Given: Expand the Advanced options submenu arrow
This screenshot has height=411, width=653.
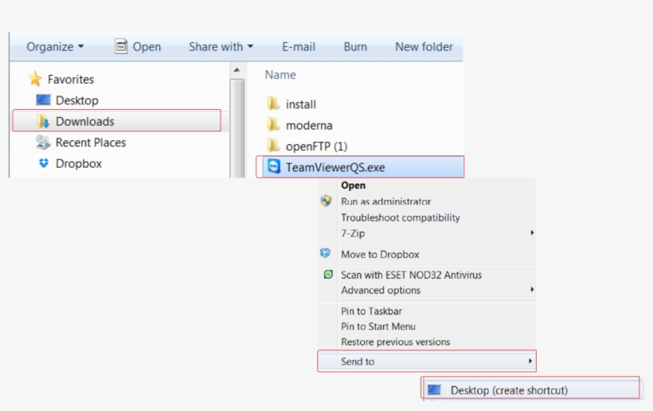Looking at the screenshot, I should click(x=532, y=289).
